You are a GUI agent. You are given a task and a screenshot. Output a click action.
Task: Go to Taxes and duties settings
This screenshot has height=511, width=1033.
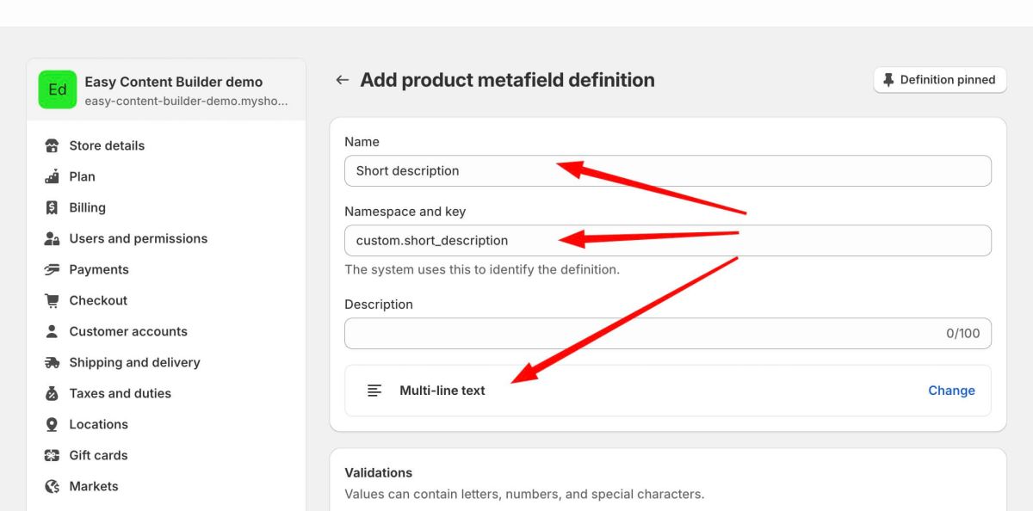point(120,393)
